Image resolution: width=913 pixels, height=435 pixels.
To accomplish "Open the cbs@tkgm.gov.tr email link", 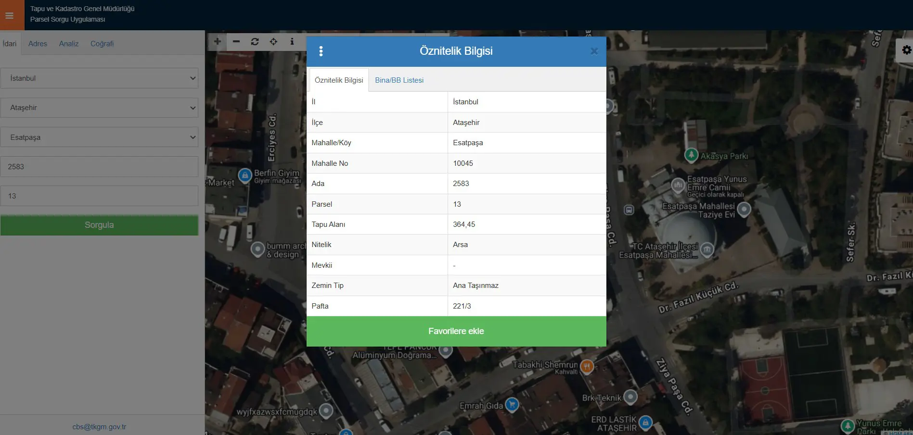I will (99, 427).
